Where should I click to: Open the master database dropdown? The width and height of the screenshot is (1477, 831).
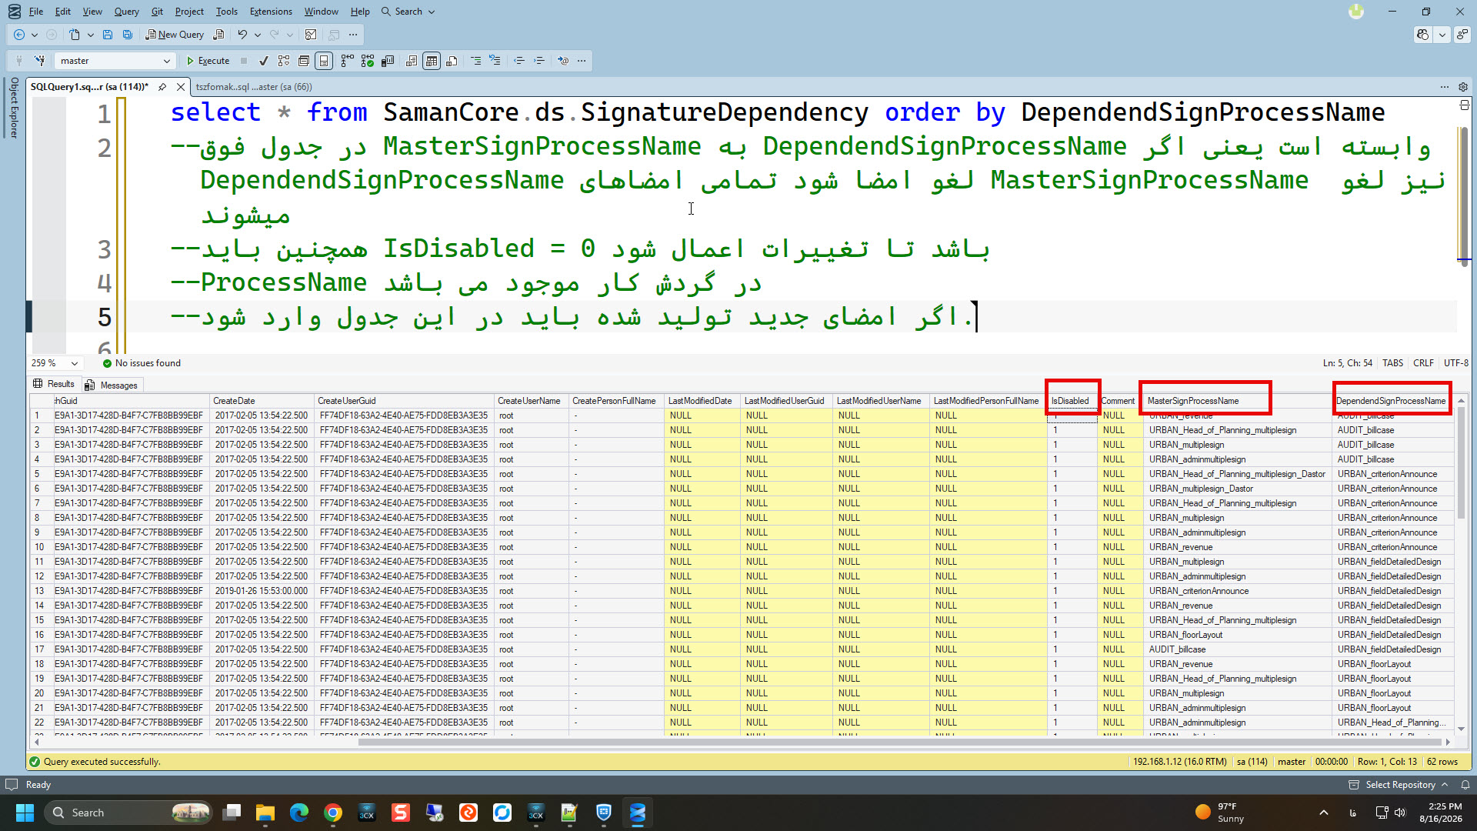[x=115, y=61]
